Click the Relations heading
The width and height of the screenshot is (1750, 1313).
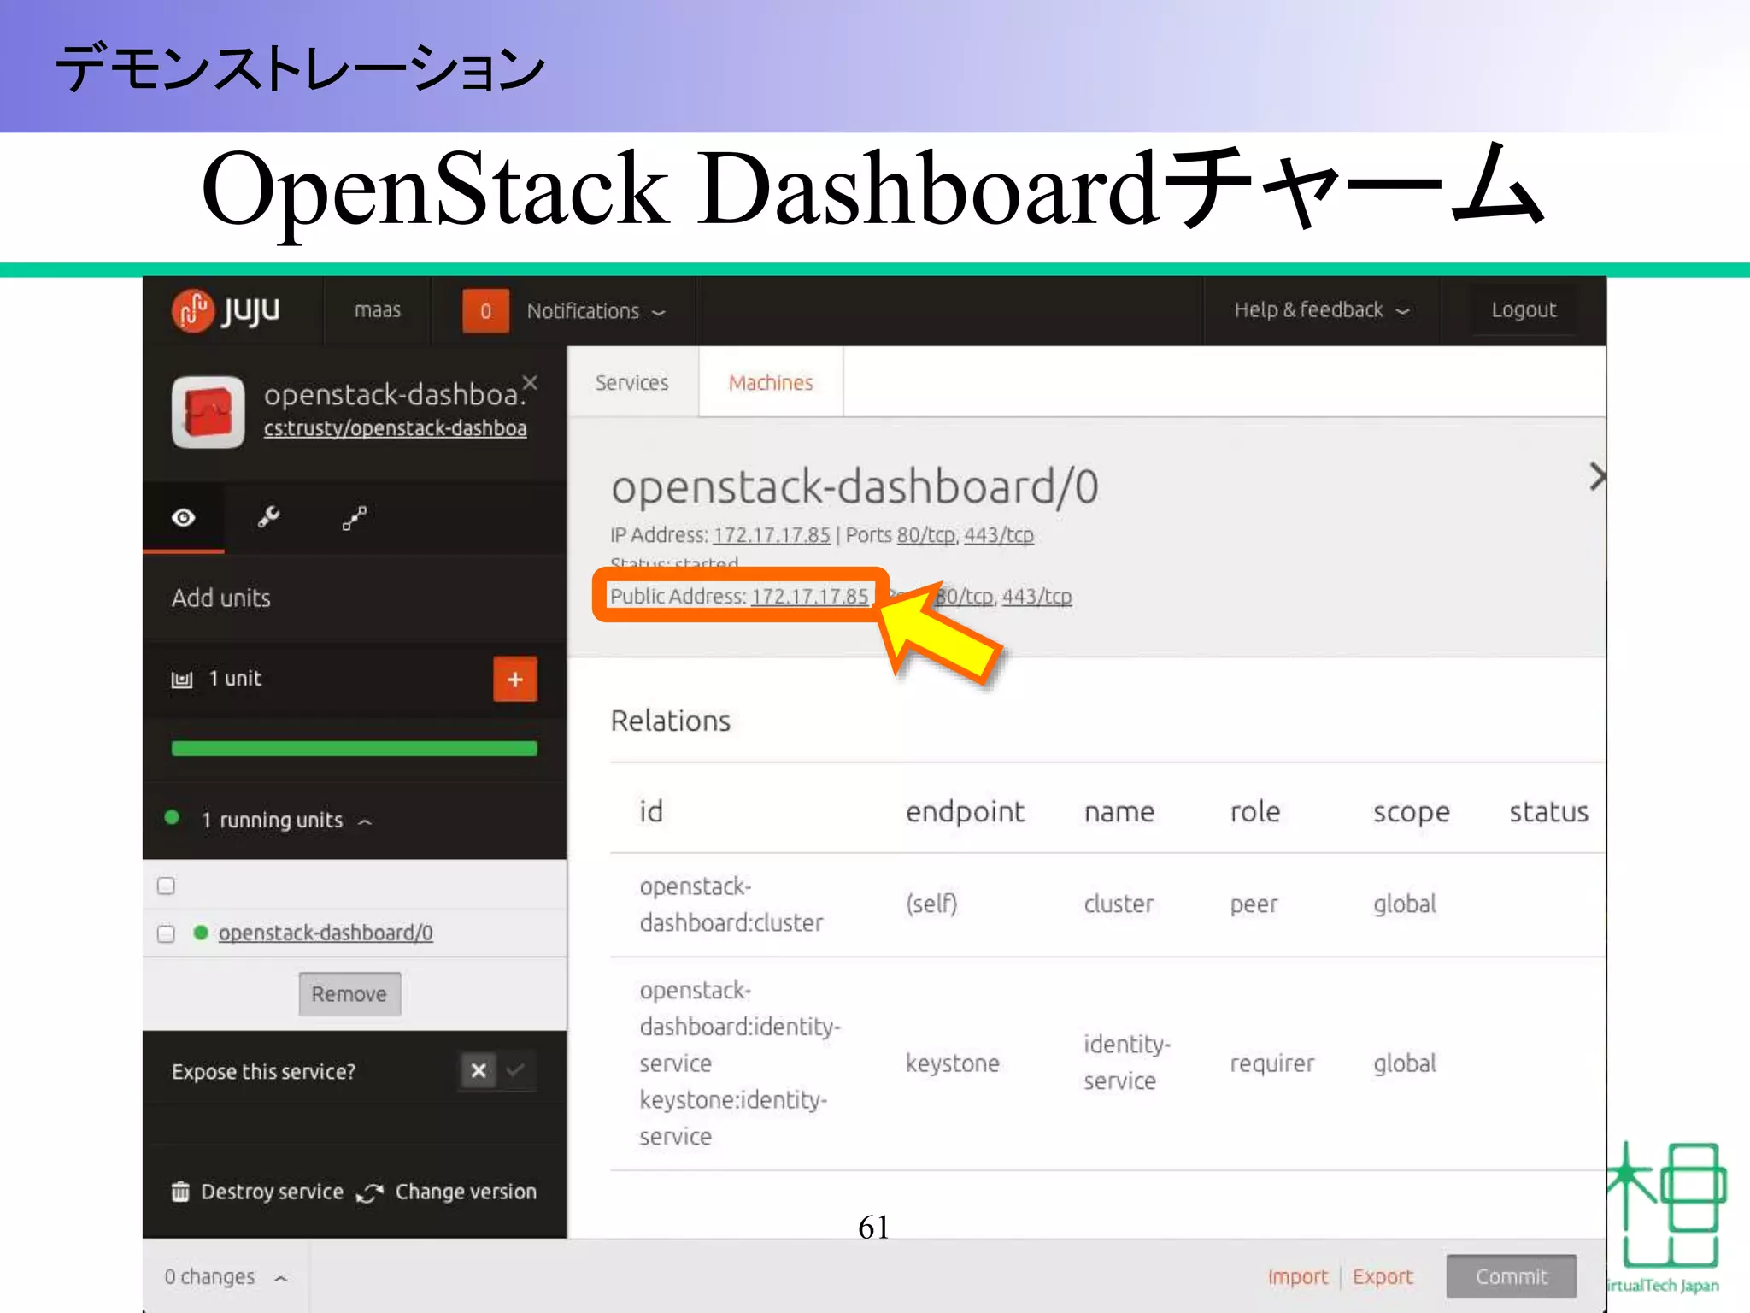click(x=671, y=721)
